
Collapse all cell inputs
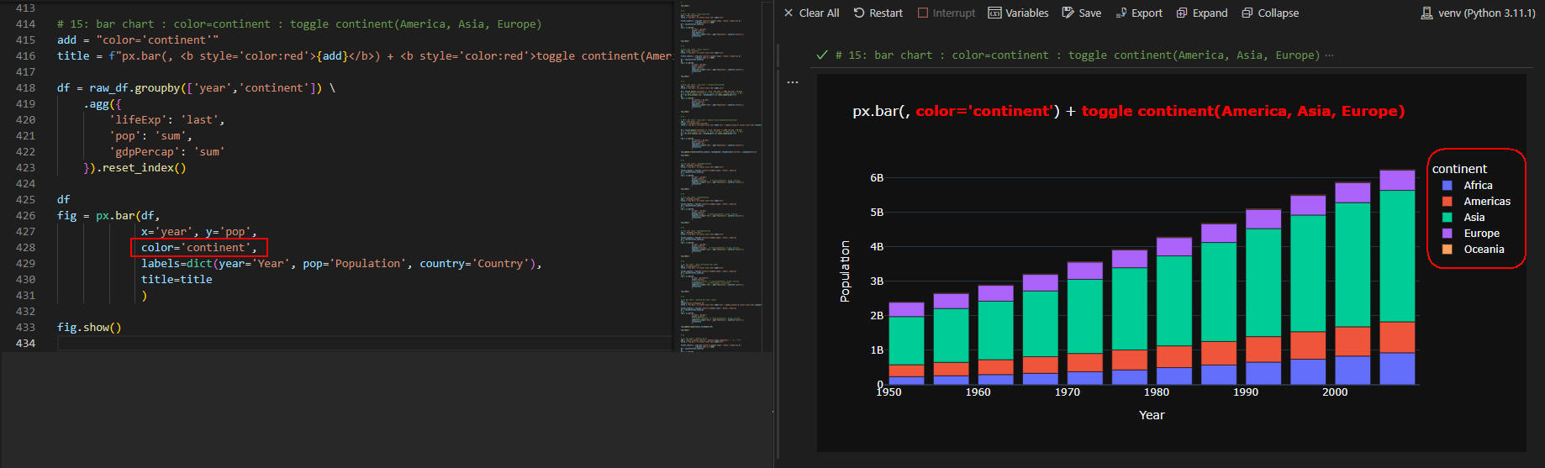[1270, 13]
